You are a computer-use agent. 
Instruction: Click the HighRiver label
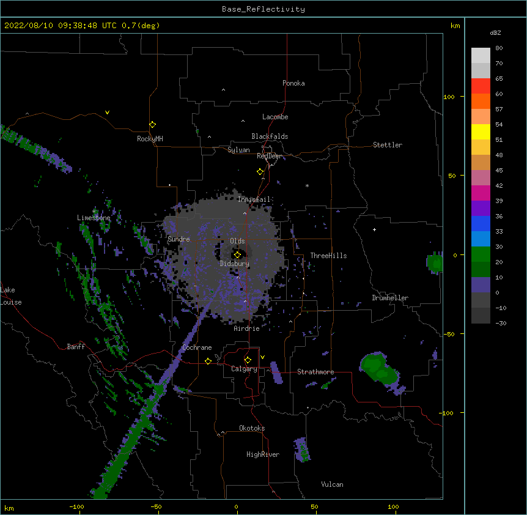coord(263,454)
